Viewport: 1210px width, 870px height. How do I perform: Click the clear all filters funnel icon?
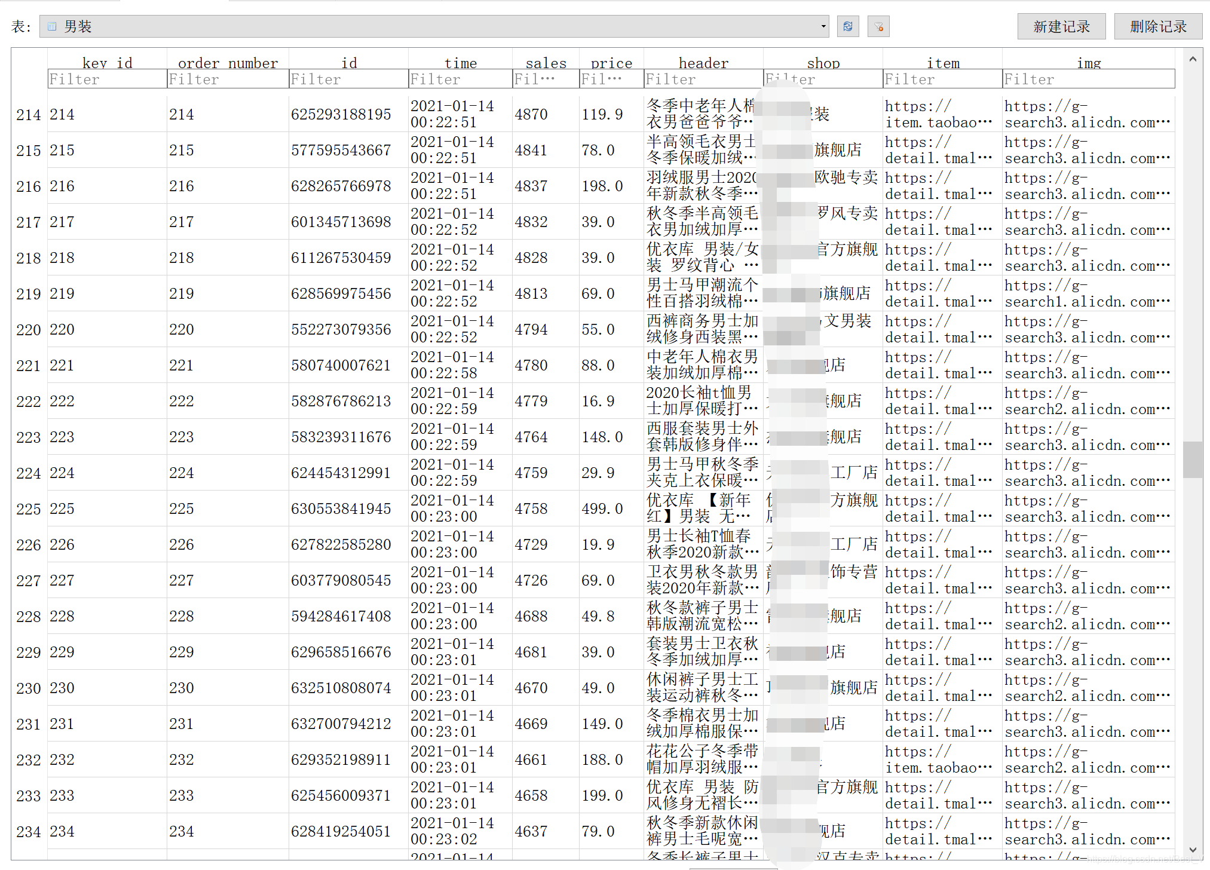click(x=878, y=26)
